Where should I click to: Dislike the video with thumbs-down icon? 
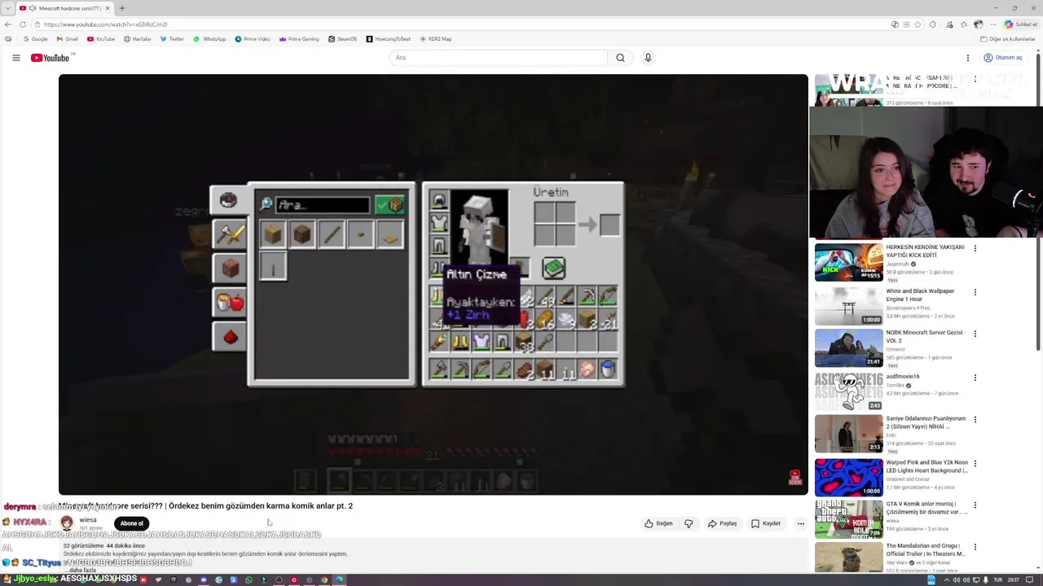(689, 523)
